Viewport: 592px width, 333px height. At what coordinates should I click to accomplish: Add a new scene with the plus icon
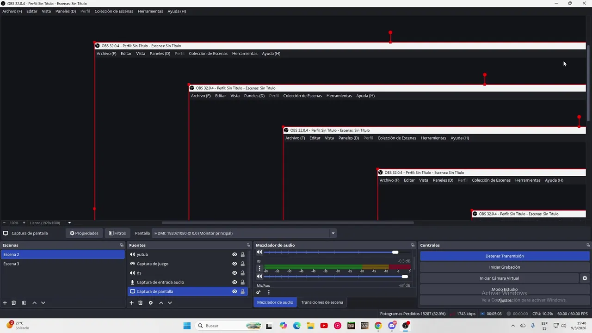5,302
